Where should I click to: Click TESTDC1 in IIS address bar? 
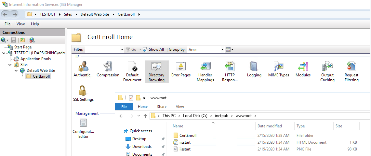(x=47, y=14)
